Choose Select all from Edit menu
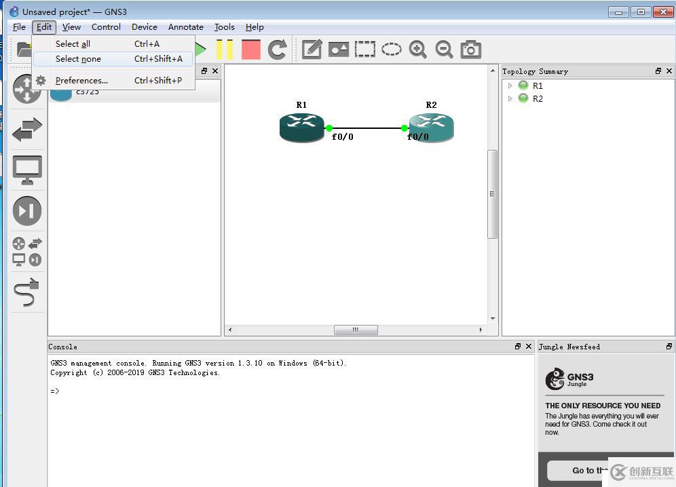 [x=73, y=43]
